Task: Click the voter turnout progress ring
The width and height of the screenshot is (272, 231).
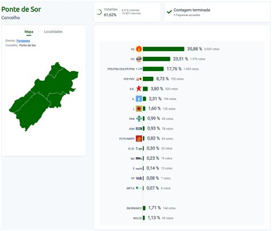Action: coord(99,12)
